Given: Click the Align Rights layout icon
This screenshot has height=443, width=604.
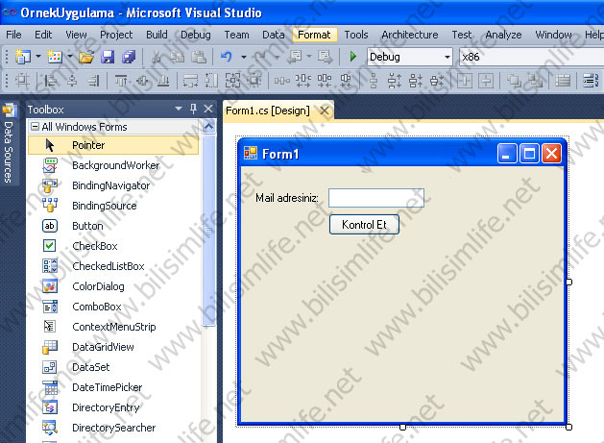Looking at the screenshot, I should tap(93, 81).
